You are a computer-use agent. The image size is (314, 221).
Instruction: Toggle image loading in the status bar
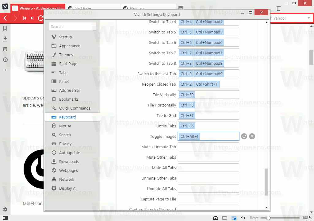click(x=234, y=217)
